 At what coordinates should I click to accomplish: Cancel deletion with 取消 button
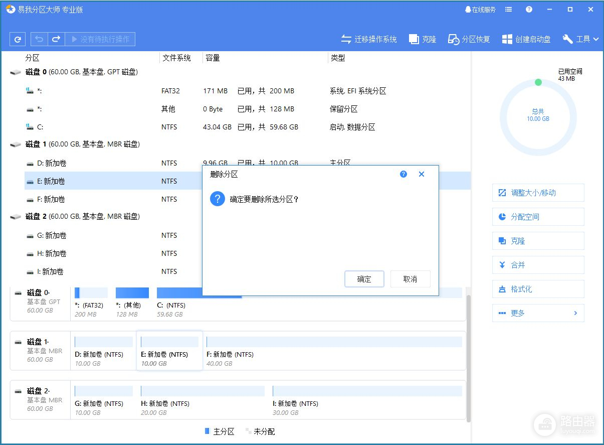(x=410, y=279)
